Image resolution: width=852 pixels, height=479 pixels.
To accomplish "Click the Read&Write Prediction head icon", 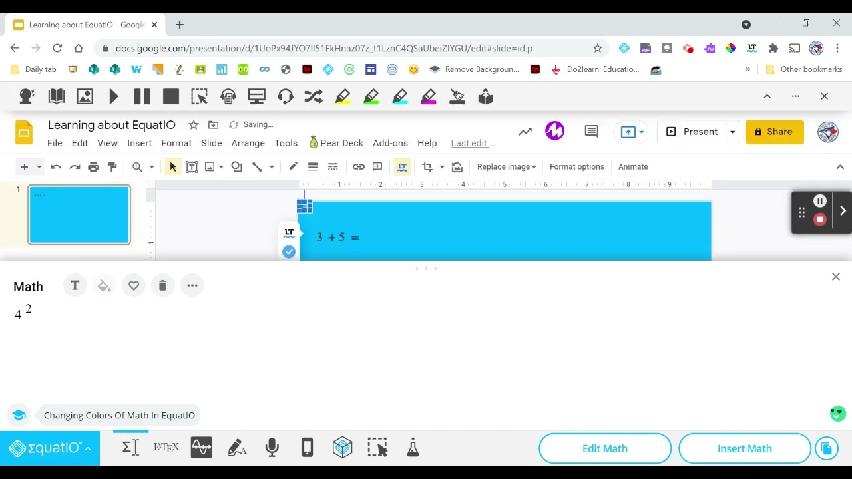I will [27, 97].
